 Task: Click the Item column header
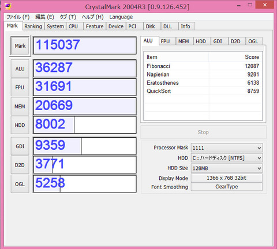click(177, 57)
